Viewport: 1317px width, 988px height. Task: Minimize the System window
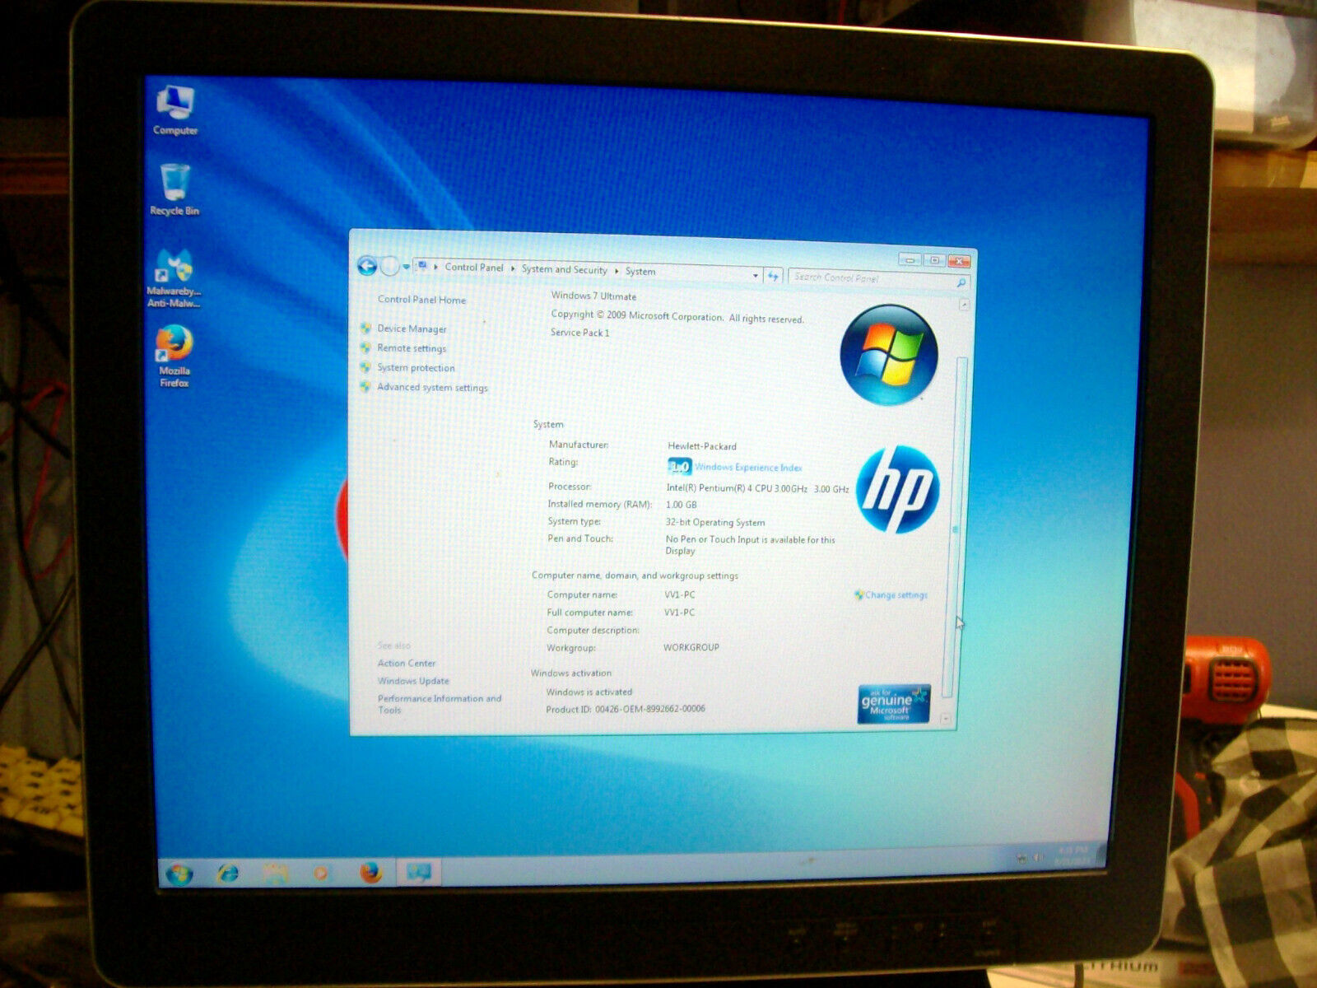(x=910, y=260)
